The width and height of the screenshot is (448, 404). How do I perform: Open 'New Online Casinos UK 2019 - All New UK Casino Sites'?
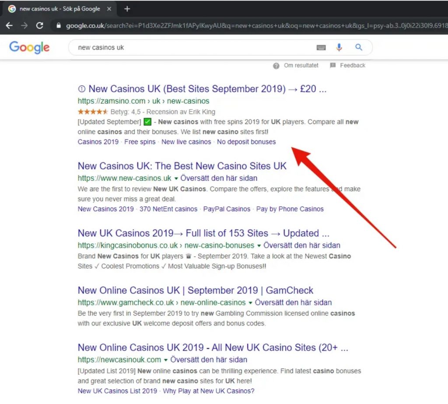click(213, 348)
